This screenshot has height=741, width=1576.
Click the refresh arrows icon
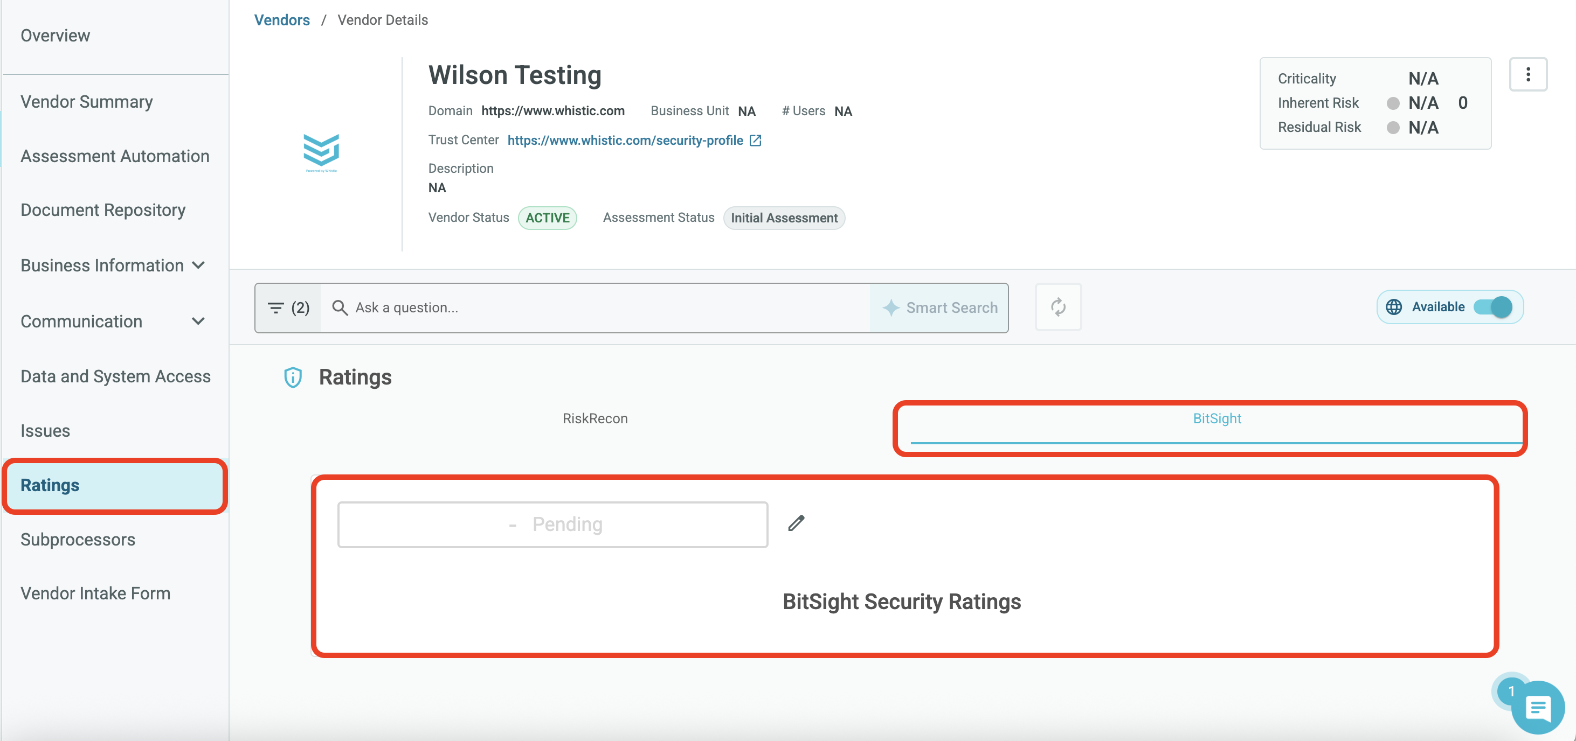pos(1058,307)
